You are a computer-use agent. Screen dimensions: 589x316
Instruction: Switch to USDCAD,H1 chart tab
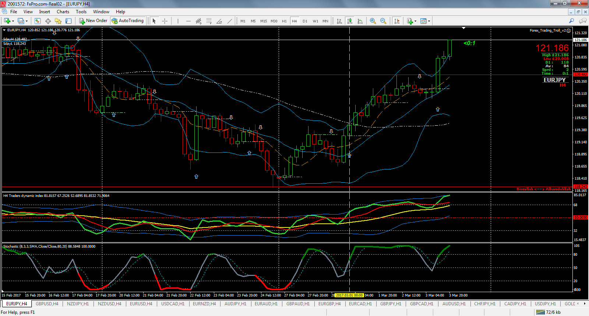(173, 304)
